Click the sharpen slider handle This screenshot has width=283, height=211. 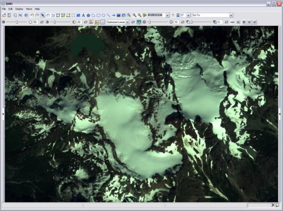pos(150,22)
